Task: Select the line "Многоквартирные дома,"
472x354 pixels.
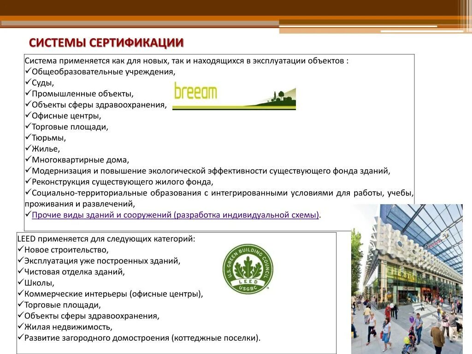Action: tap(80, 160)
